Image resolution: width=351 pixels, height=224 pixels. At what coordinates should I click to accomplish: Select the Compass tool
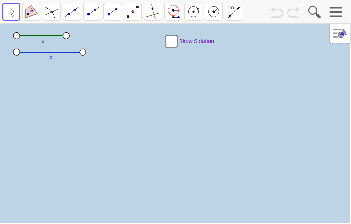173,12
